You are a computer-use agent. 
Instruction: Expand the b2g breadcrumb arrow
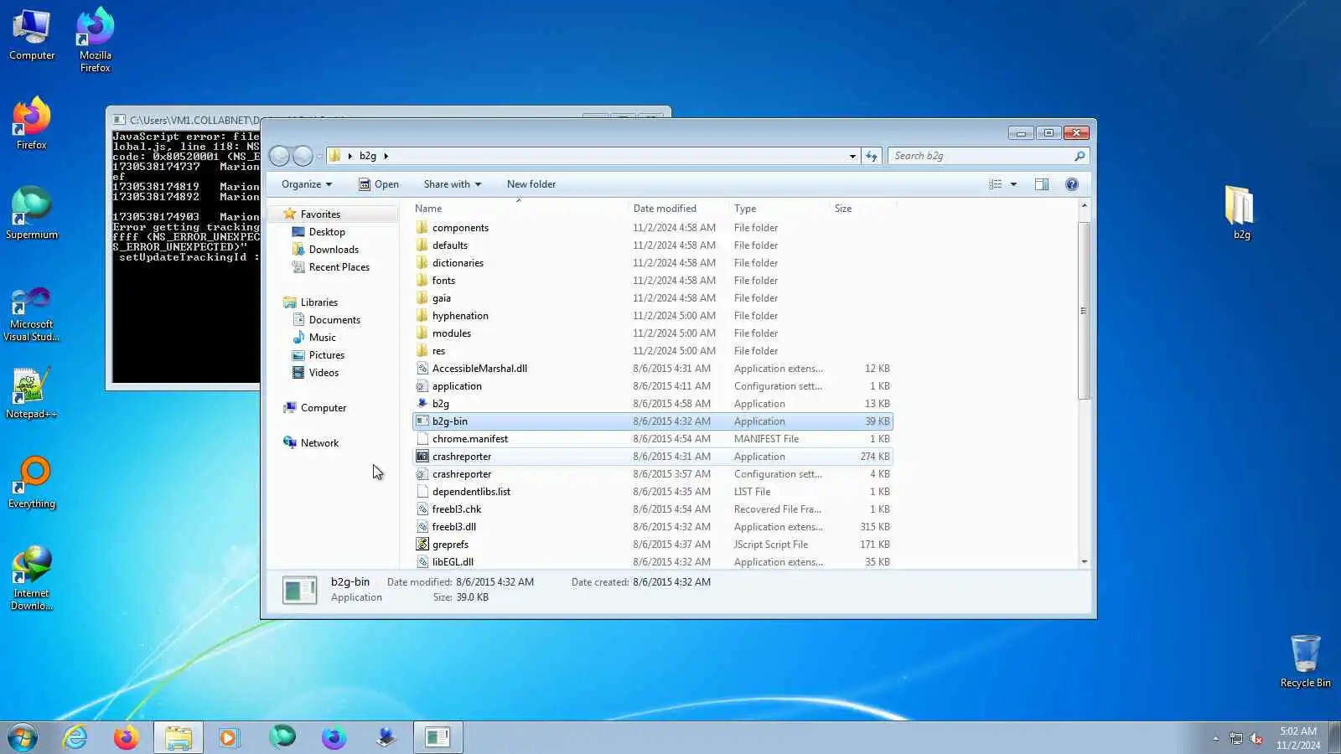(386, 156)
